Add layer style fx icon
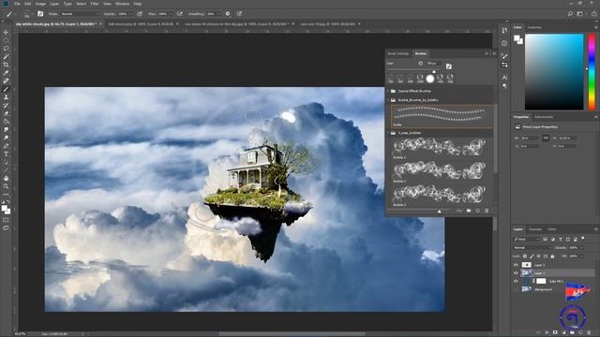The width and height of the screenshot is (600, 337). click(x=547, y=333)
